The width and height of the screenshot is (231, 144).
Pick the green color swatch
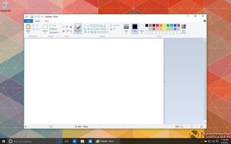[168, 25]
